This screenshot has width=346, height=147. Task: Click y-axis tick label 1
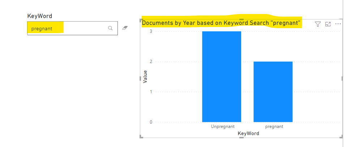click(151, 92)
